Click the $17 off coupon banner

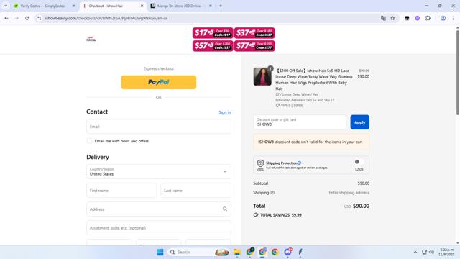(213, 33)
